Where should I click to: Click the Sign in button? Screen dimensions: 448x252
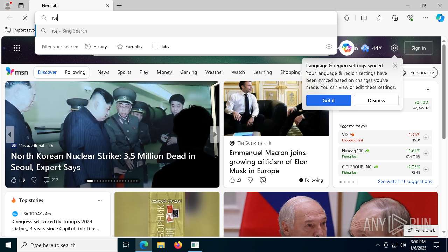click(x=419, y=48)
